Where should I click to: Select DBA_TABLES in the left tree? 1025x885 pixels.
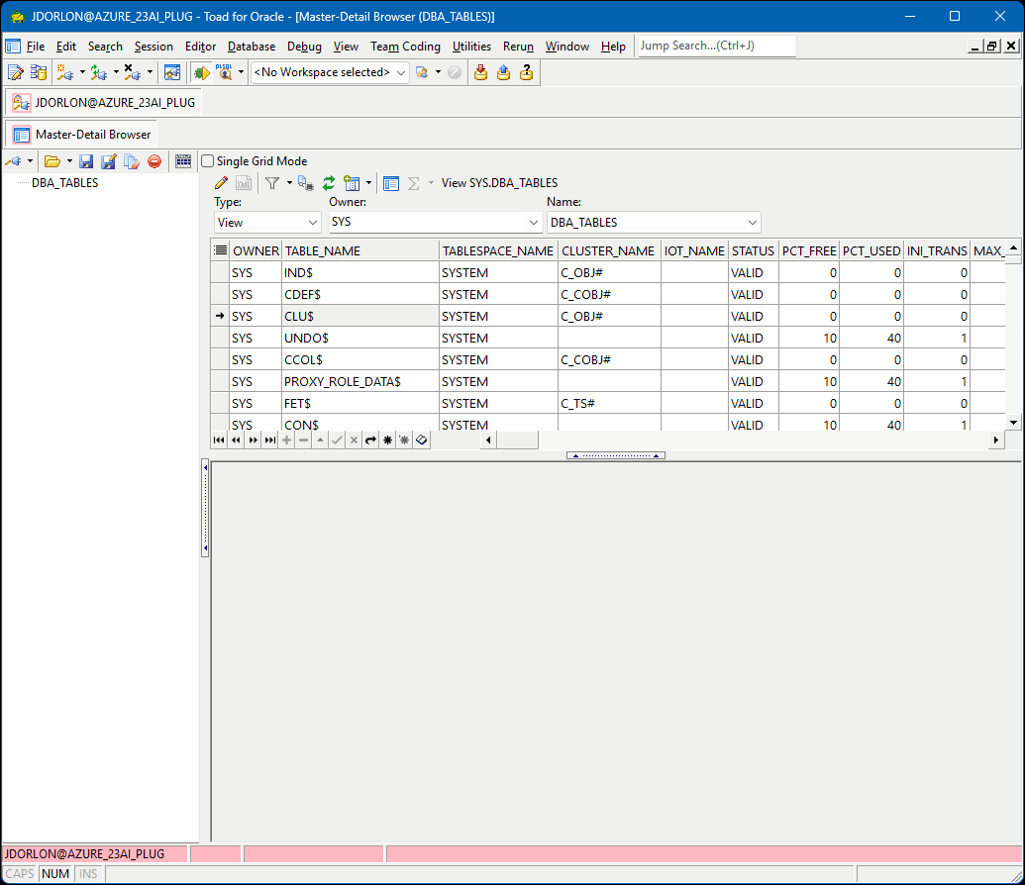(x=64, y=183)
